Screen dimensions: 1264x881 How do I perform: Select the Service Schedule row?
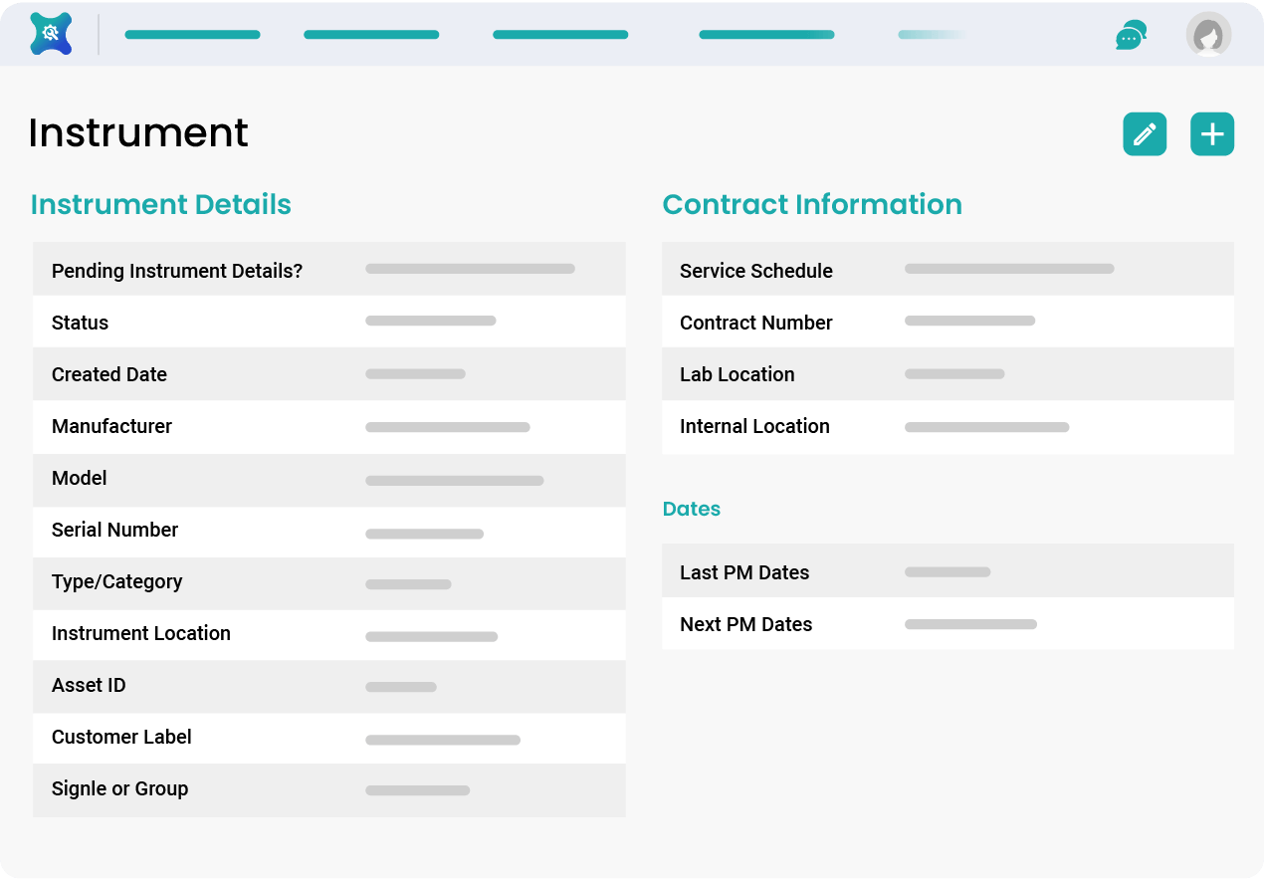(948, 270)
